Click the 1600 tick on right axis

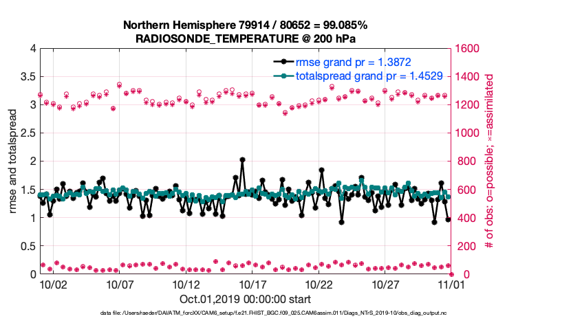point(468,49)
